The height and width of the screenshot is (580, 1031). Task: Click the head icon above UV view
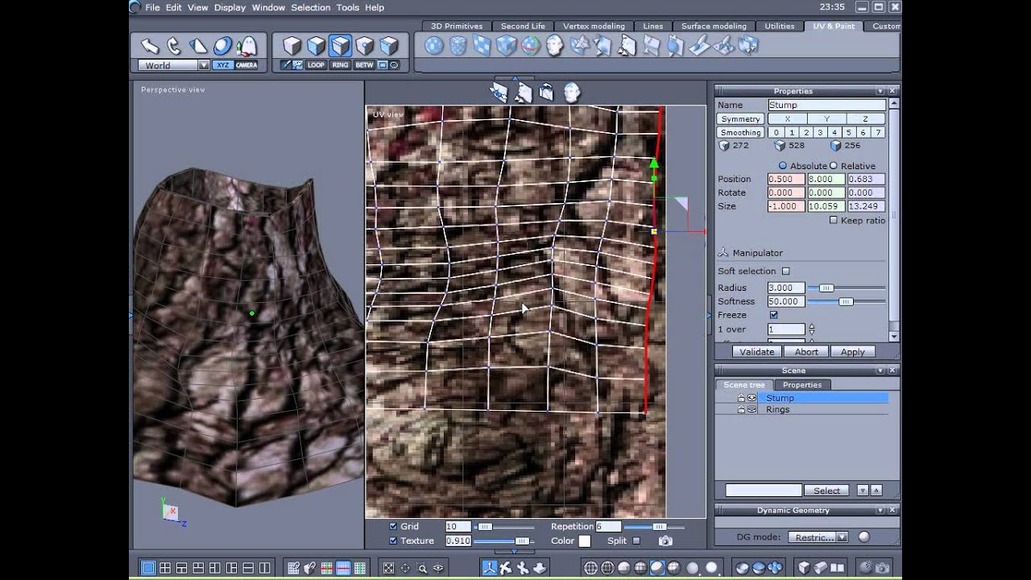coord(572,92)
